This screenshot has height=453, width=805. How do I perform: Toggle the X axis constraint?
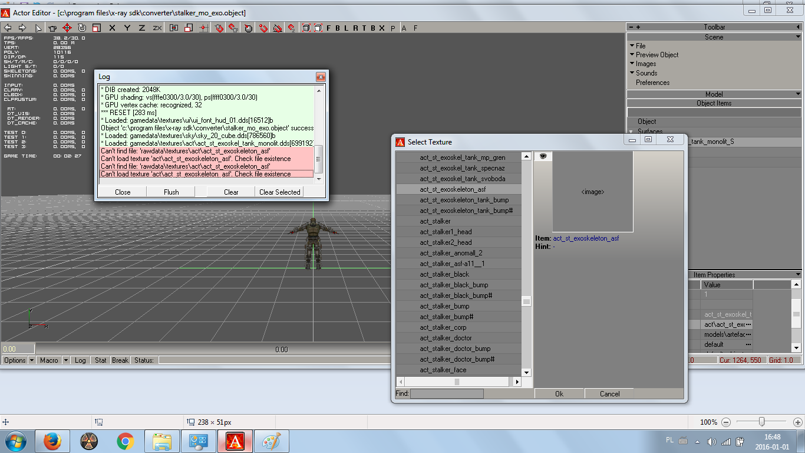(x=113, y=28)
